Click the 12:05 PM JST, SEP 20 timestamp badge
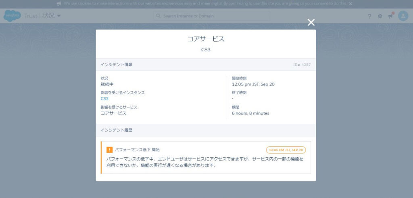This screenshot has width=413, height=198. click(286, 150)
